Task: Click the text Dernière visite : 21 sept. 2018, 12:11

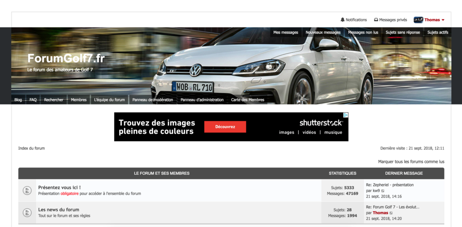Action: click(x=412, y=148)
